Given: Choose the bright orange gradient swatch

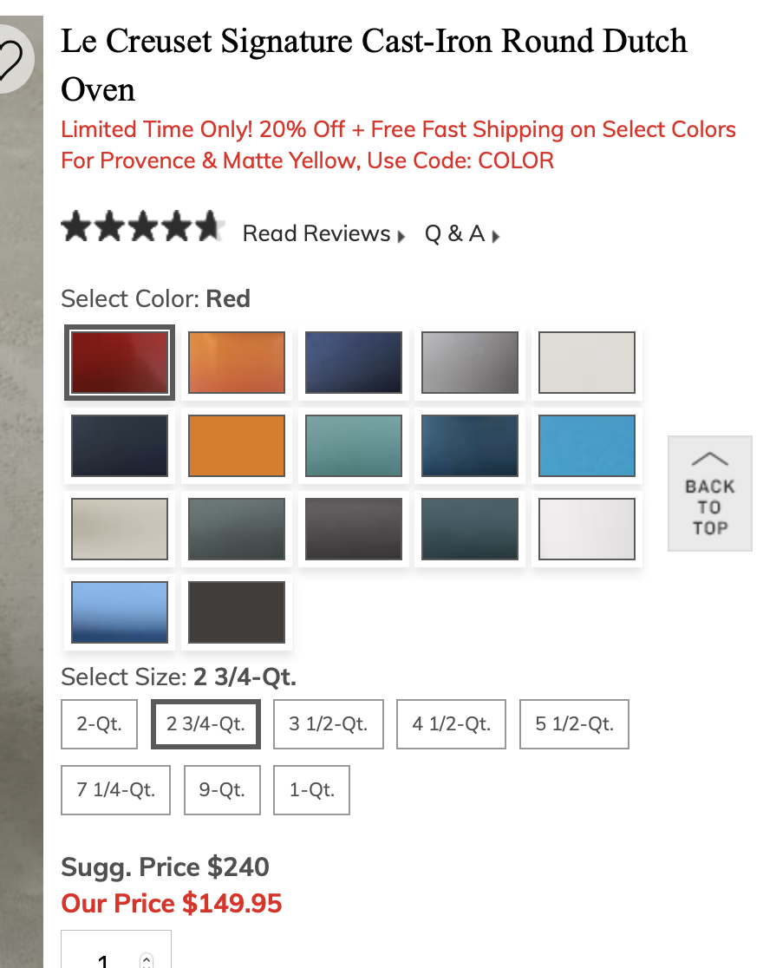Looking at the screenshot, I should pos(237,362).
